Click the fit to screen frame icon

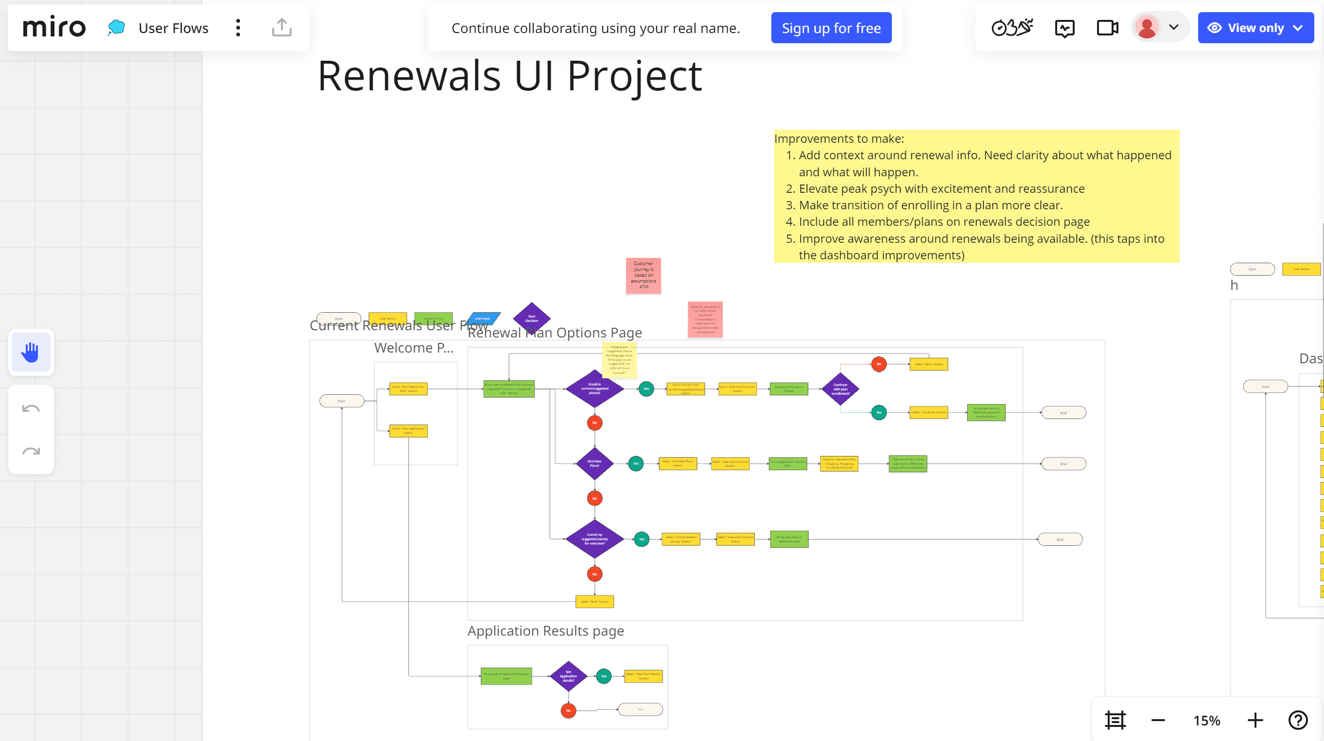click(1115, 720)
